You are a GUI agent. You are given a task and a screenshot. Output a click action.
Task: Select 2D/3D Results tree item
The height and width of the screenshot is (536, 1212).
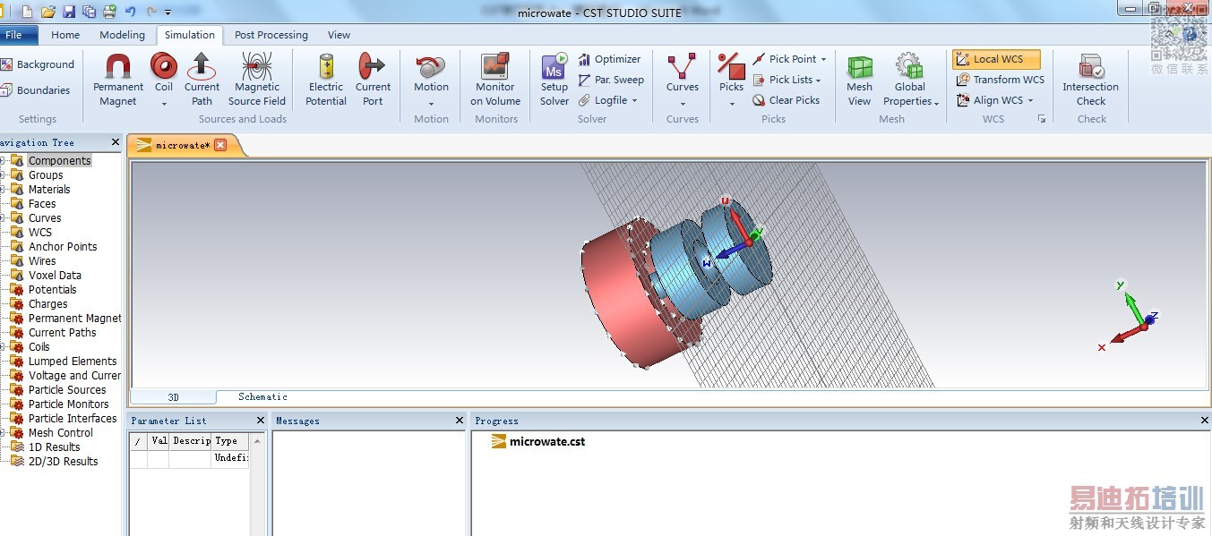(63, 462)
